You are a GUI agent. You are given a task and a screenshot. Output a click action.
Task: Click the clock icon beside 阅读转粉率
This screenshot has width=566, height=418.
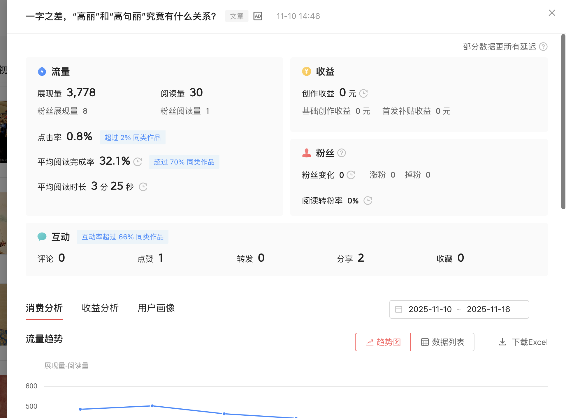[368, 201]
